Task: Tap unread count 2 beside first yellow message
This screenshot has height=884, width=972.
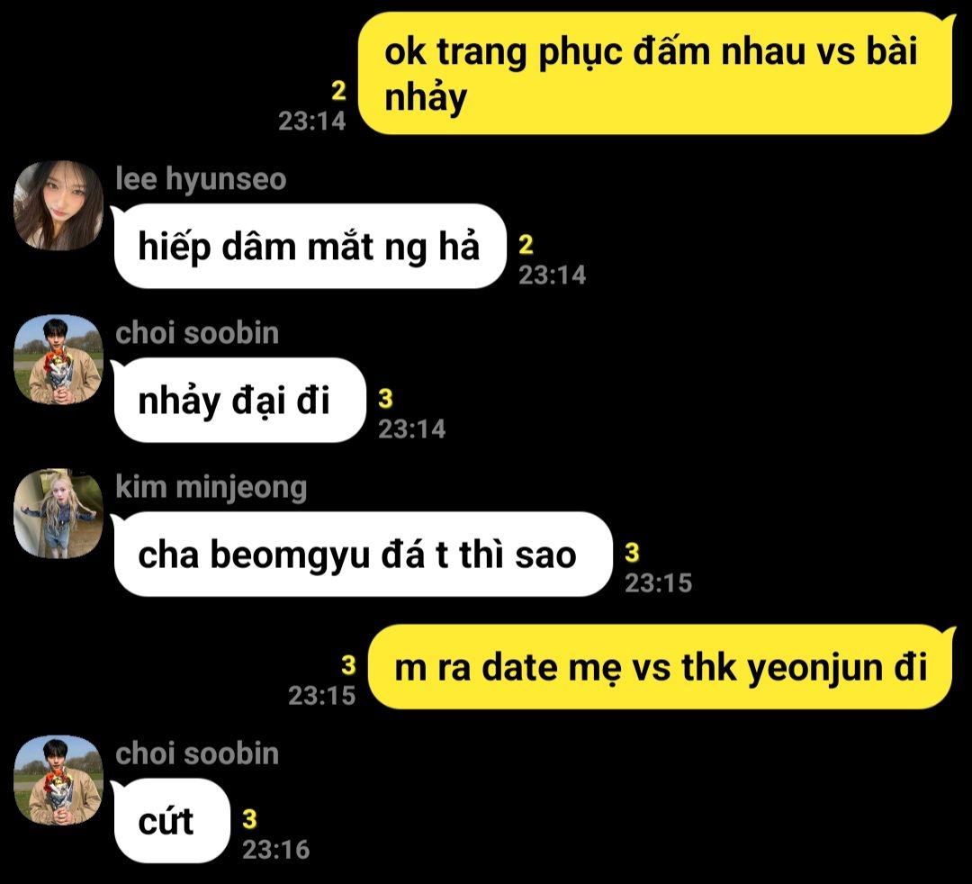Action: click(338, 91)
